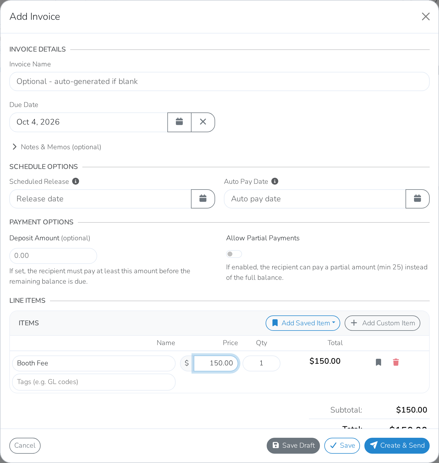
Task: Click the Total column header
Action: click(x=335, y=343)
